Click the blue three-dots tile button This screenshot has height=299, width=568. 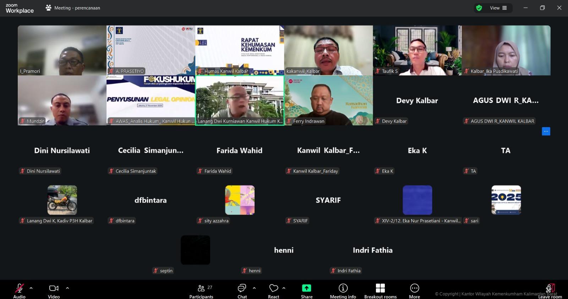[x=546, y=131]
